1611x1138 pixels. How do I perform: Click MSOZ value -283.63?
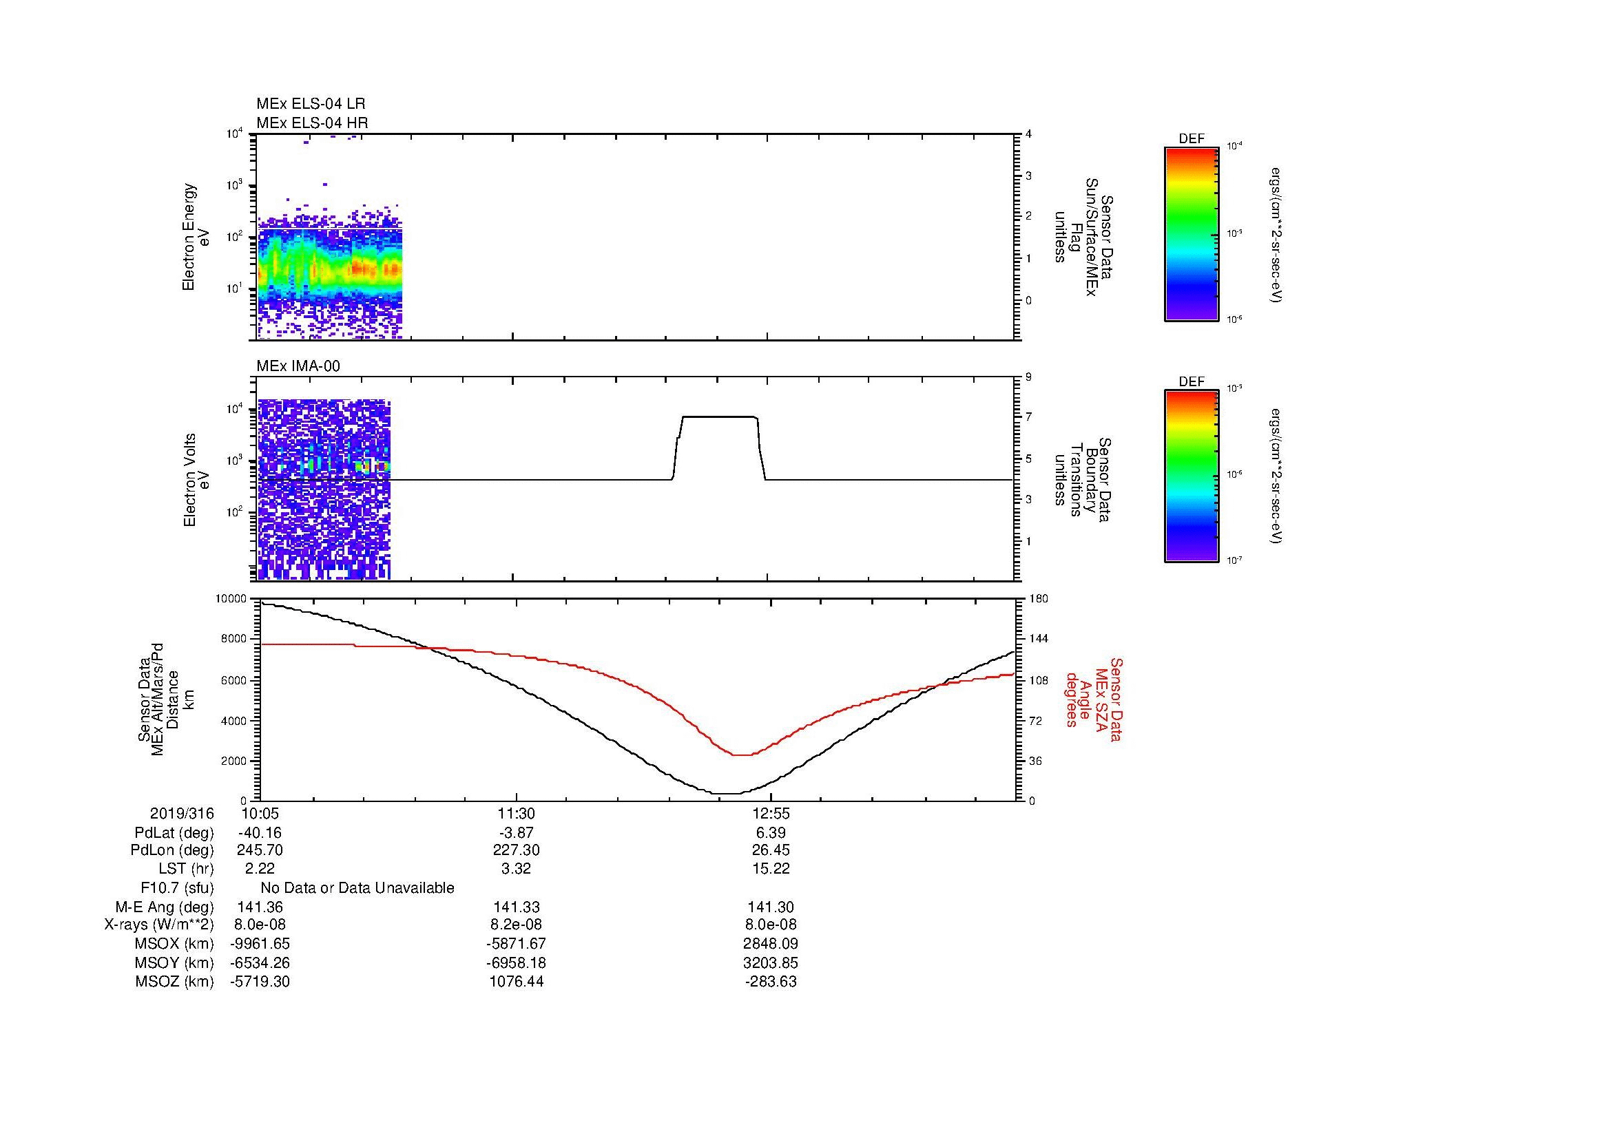click(771, 982)
